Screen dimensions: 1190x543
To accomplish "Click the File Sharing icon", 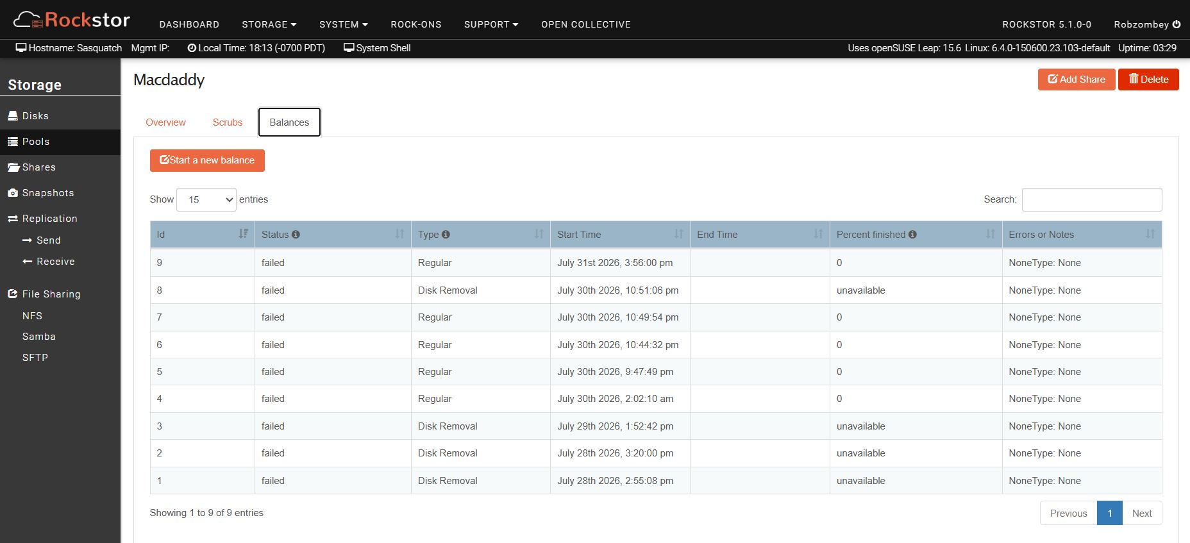I will click(13, 294).
